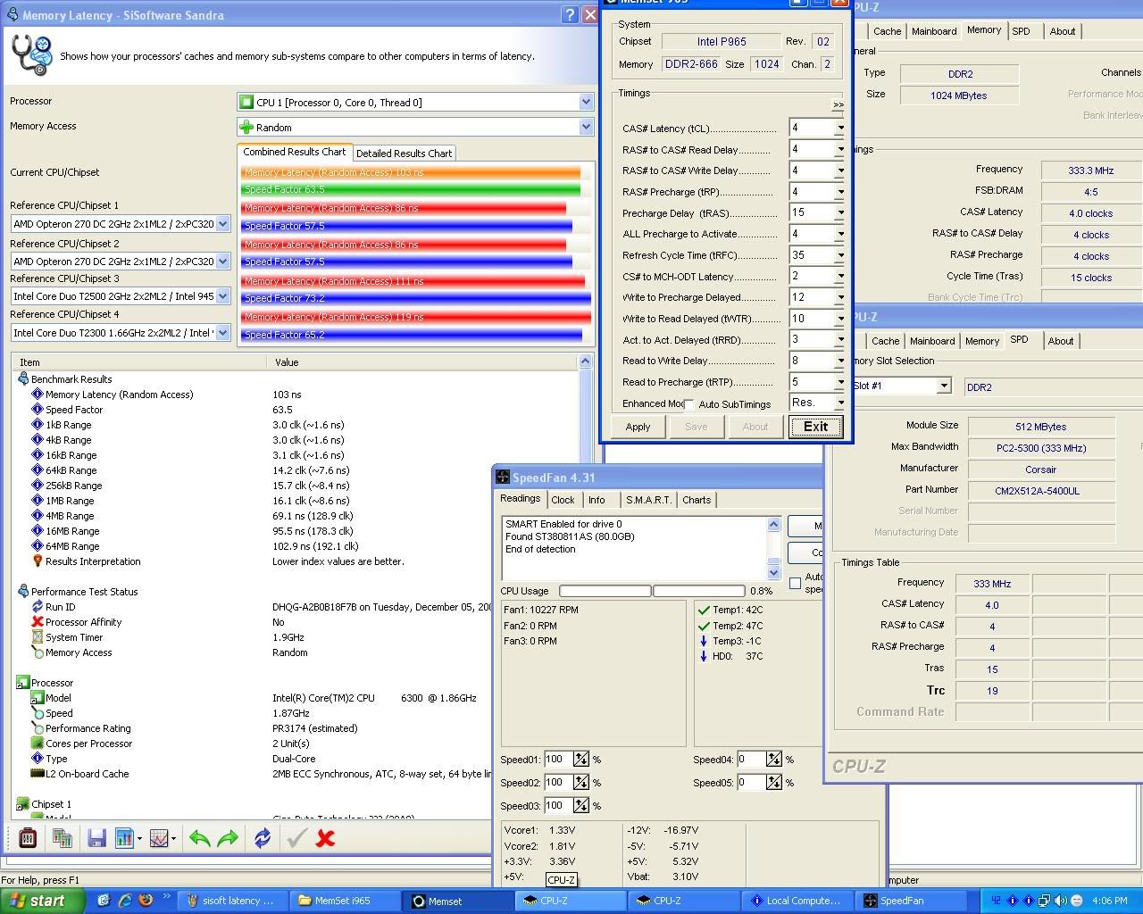This screenshot has height=914, width=1143.
Task: Switch to the S.M.A.R.T. tab in SpeedFan
Action: click(x=648, y=500)
